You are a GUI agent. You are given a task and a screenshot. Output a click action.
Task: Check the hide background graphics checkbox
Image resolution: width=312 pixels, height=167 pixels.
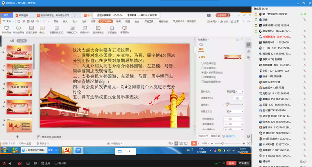(201, 82)
